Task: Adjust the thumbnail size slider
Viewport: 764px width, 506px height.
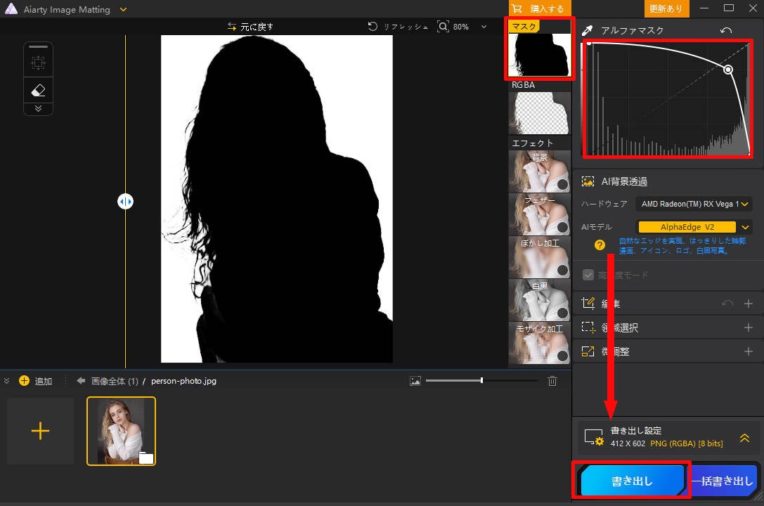Action: click(x=482, y=381)
